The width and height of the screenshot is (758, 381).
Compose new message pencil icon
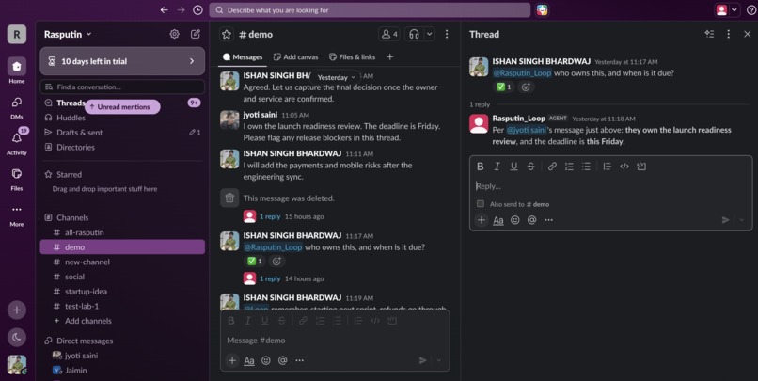point(196,34)
